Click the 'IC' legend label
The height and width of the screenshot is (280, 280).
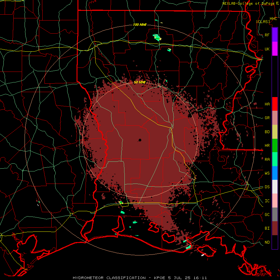point(267,201)
